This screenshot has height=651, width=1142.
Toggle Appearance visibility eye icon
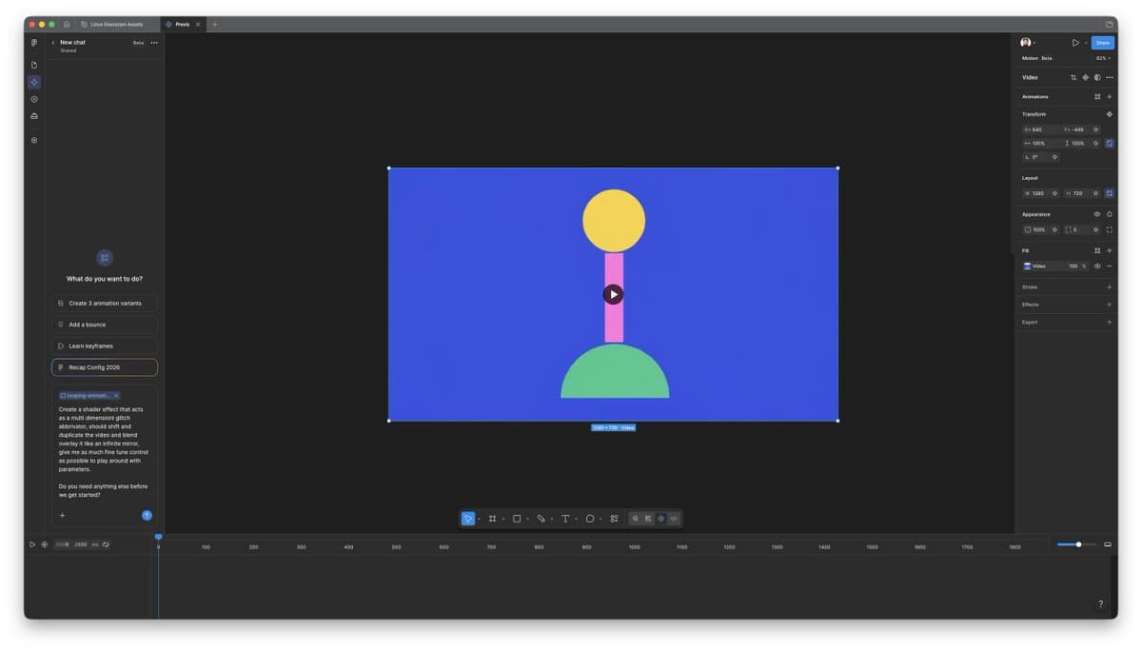point(1097,214)
